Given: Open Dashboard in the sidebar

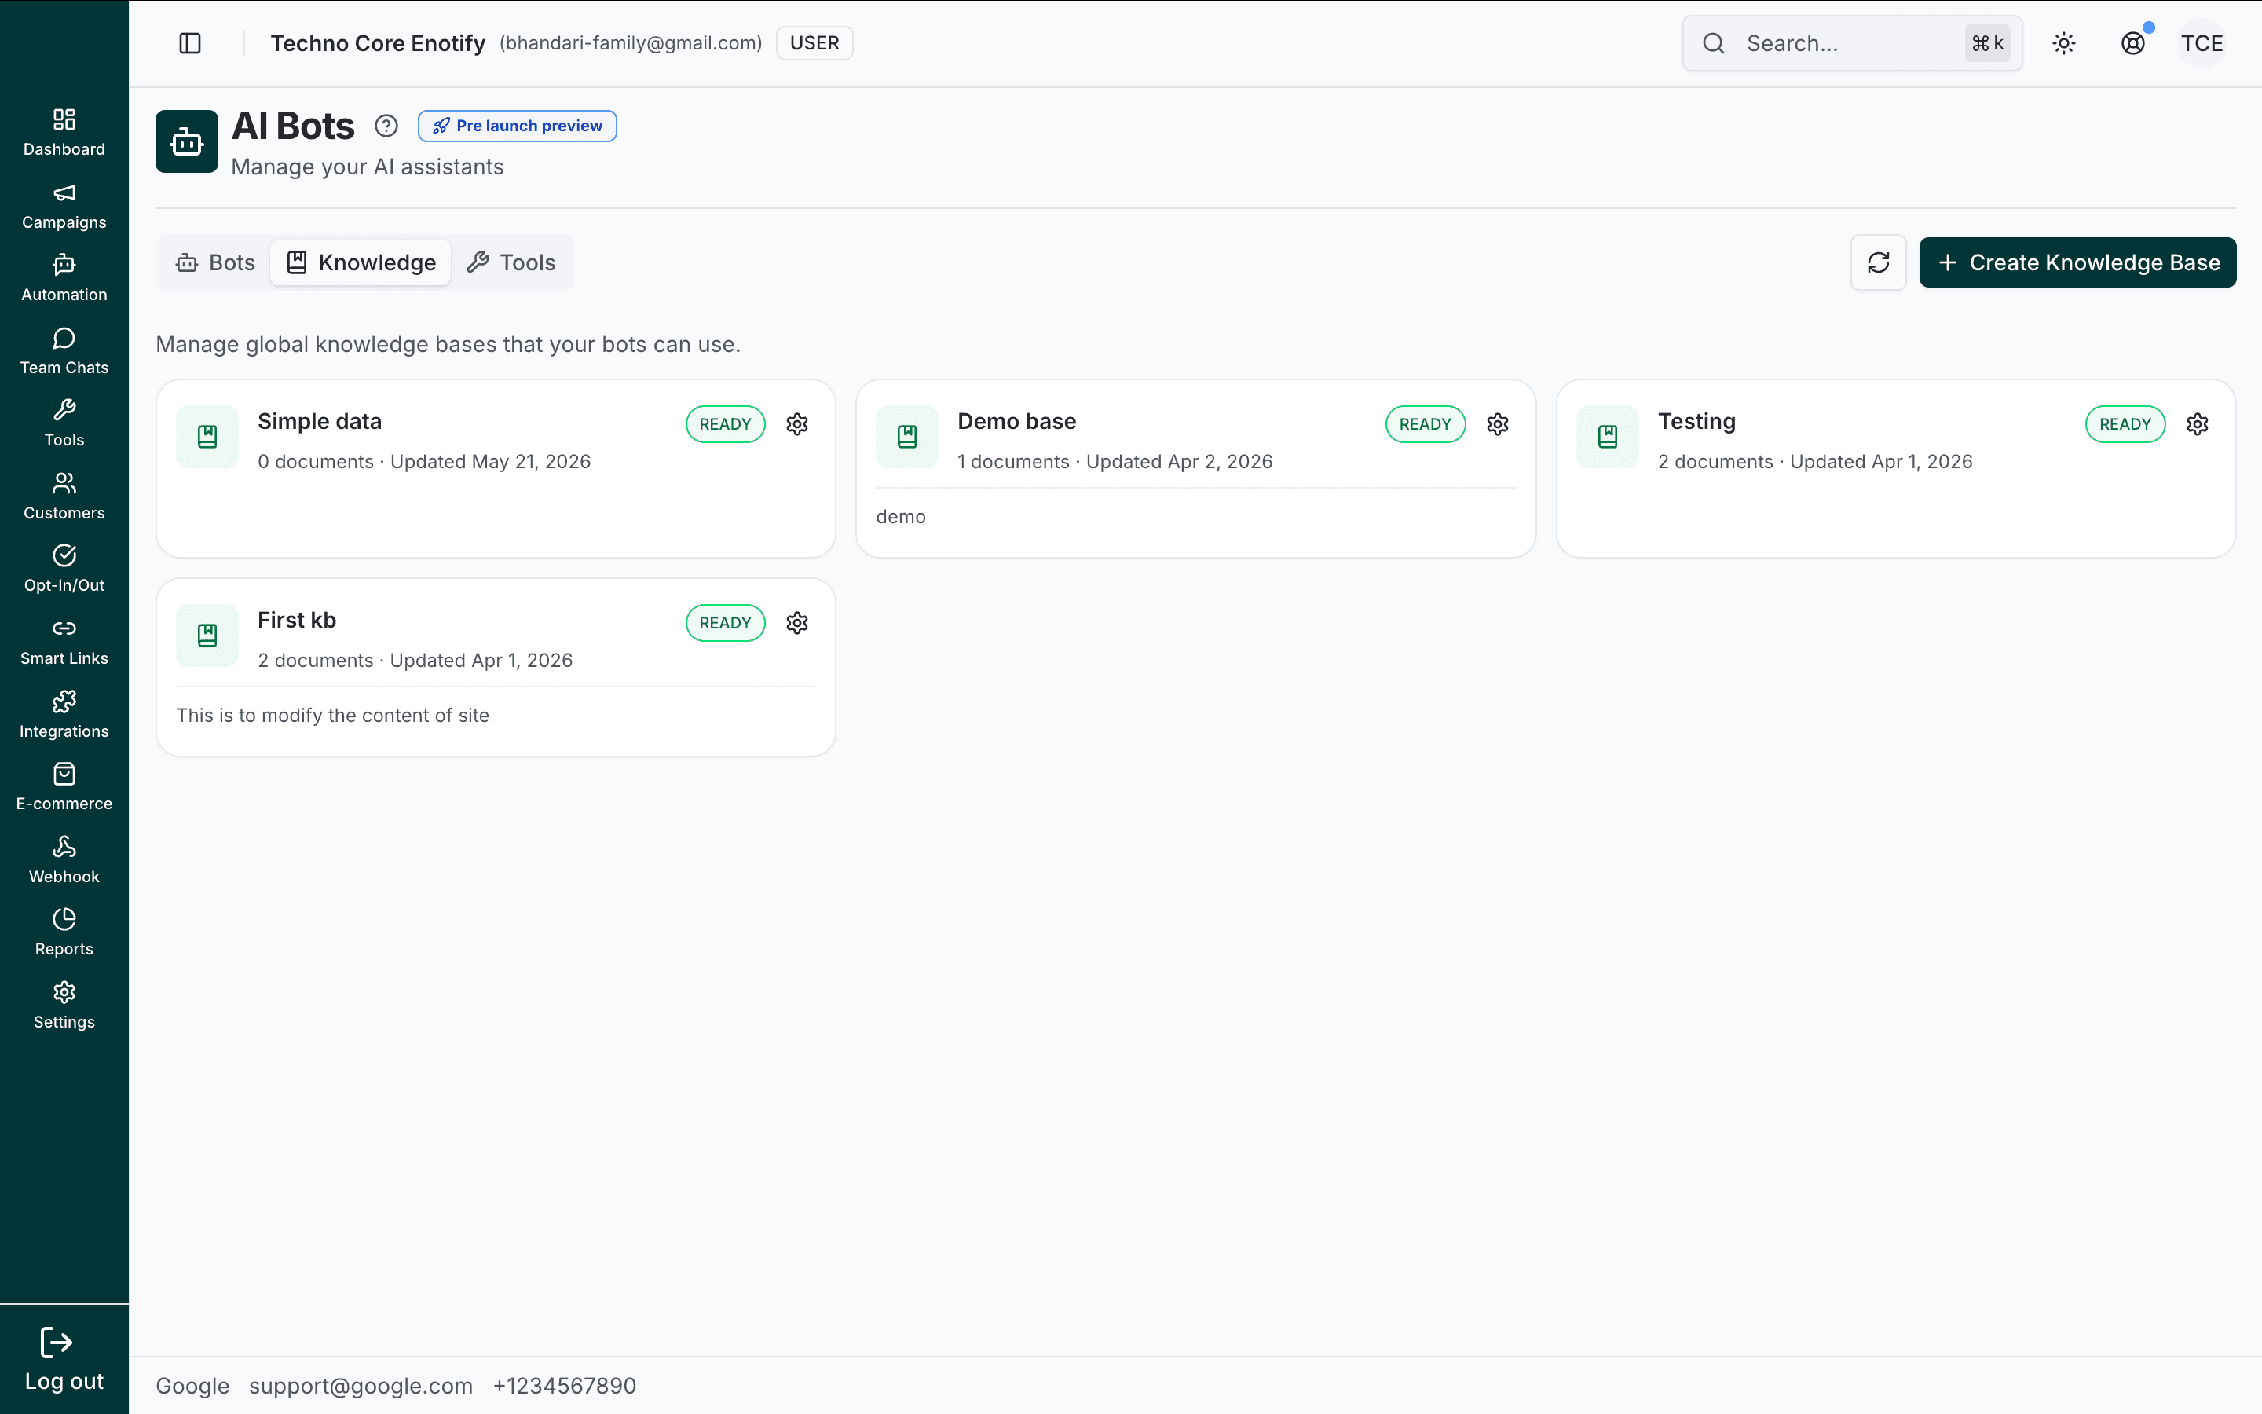Looking at the screenshot, I should coord(64,133).
